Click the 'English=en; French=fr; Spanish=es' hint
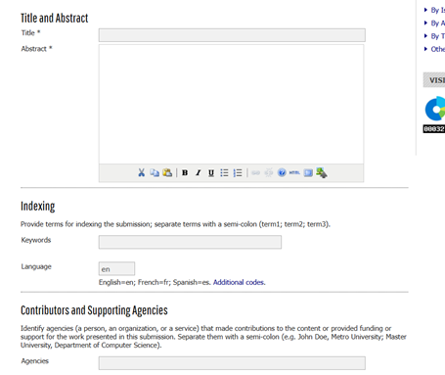The height and width of the screenshot is (375, 445). [155, 282]
